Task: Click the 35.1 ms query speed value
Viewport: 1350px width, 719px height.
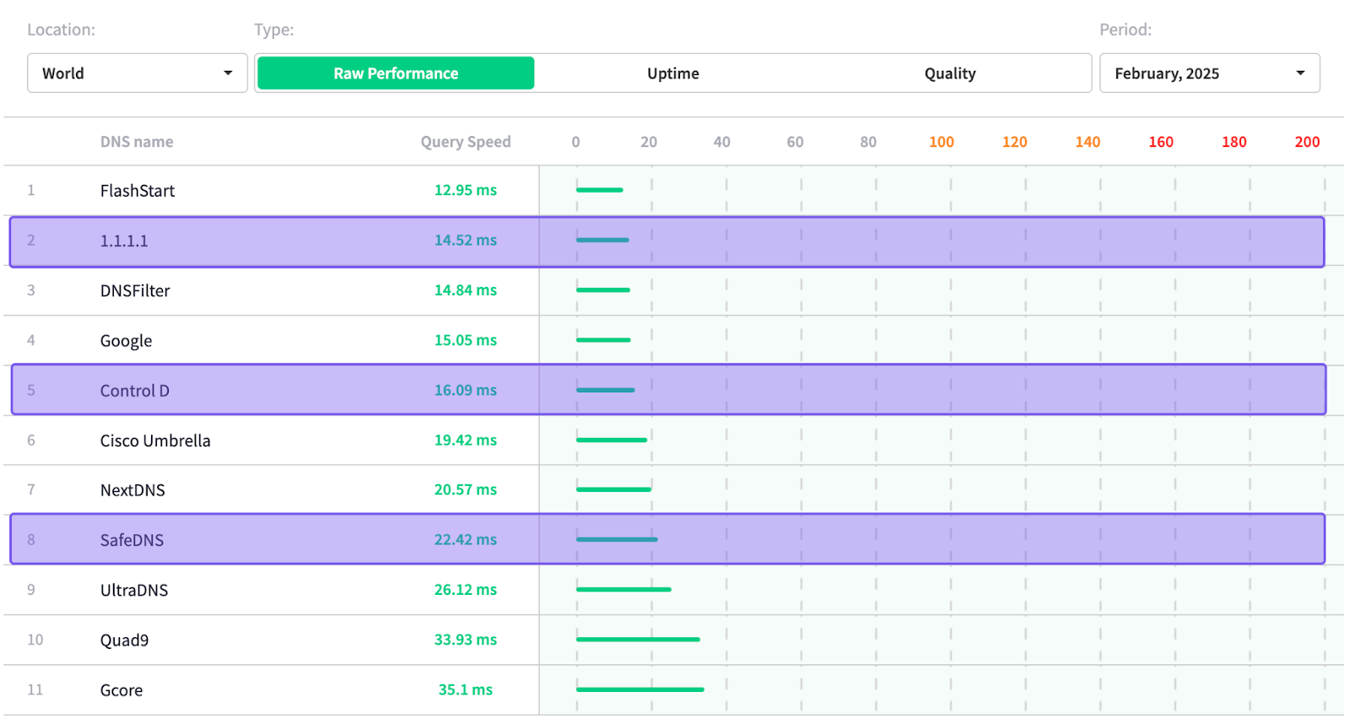Action: point(466,689)
